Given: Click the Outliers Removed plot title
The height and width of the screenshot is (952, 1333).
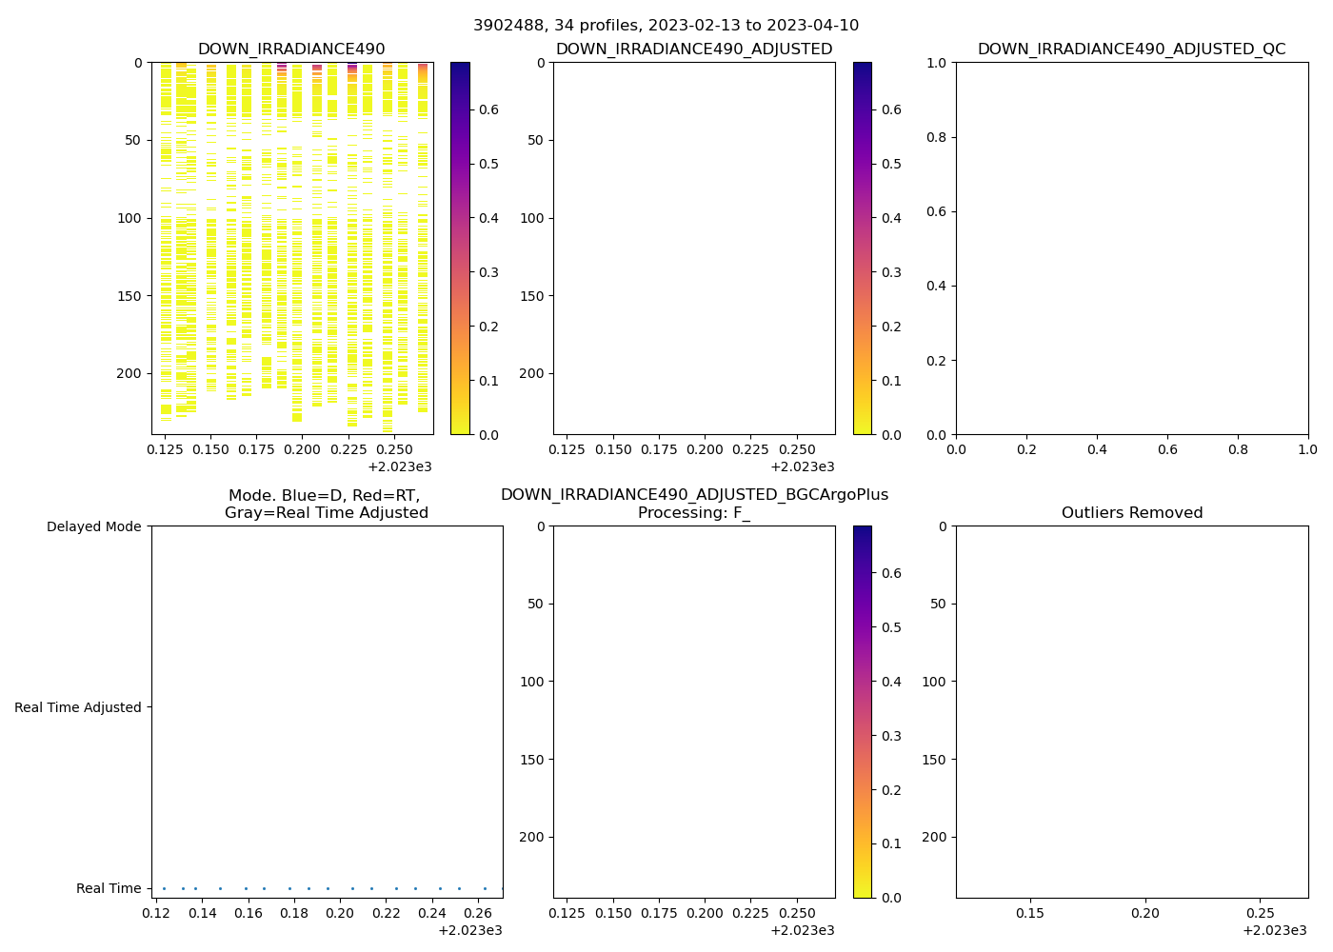Looking at the screenshot, I should 1131,513.
